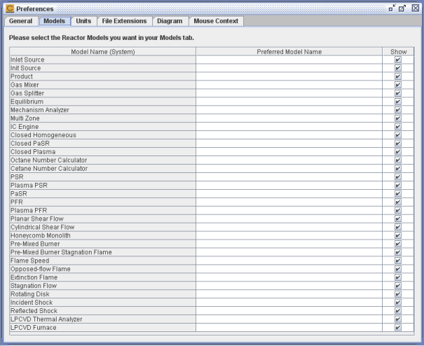Toggle Show for Plasma PFR
Image resolution: width=424 pixels, height=346 pixels.
tap(398, 211)
